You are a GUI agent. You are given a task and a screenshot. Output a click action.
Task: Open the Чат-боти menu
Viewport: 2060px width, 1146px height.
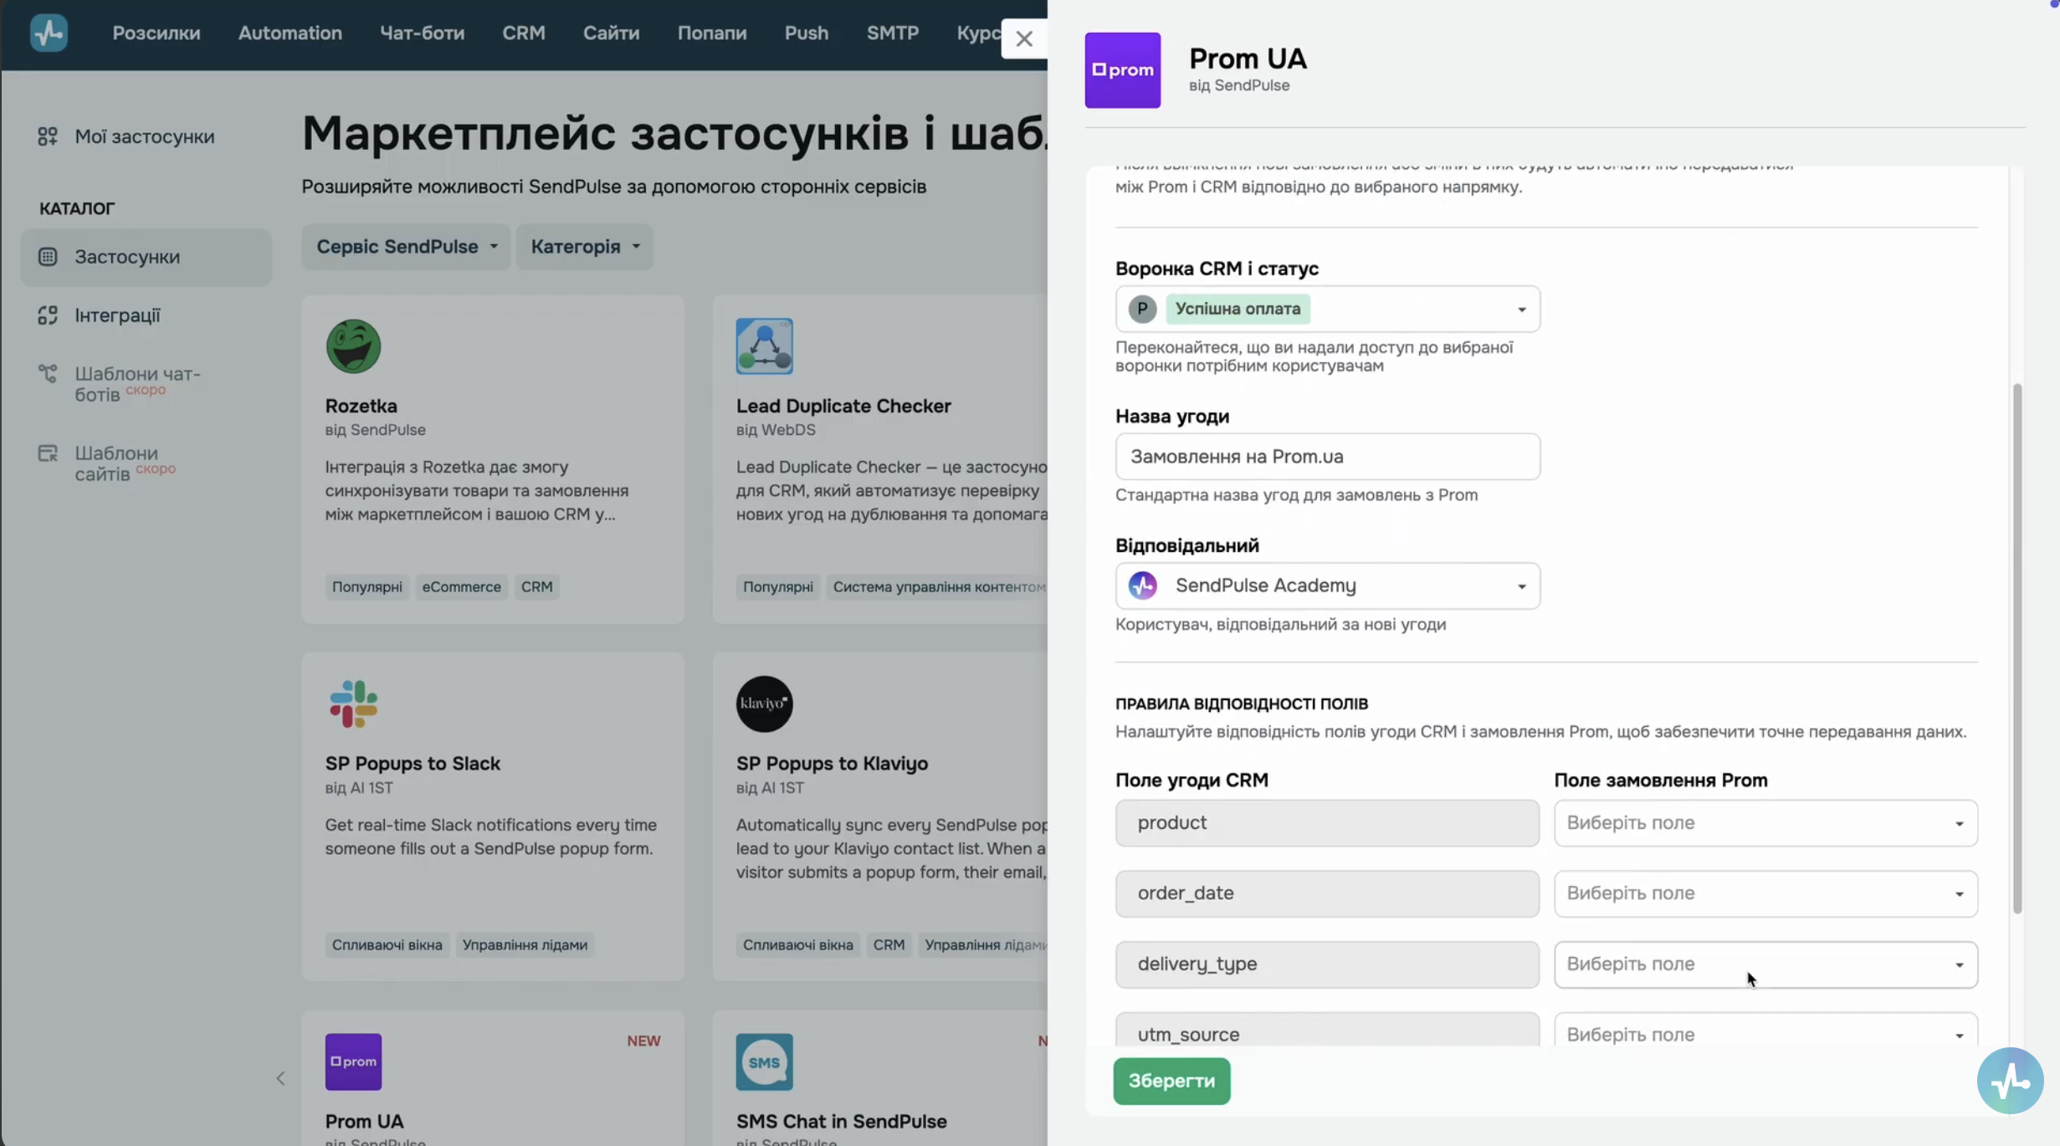coord(422,33)
